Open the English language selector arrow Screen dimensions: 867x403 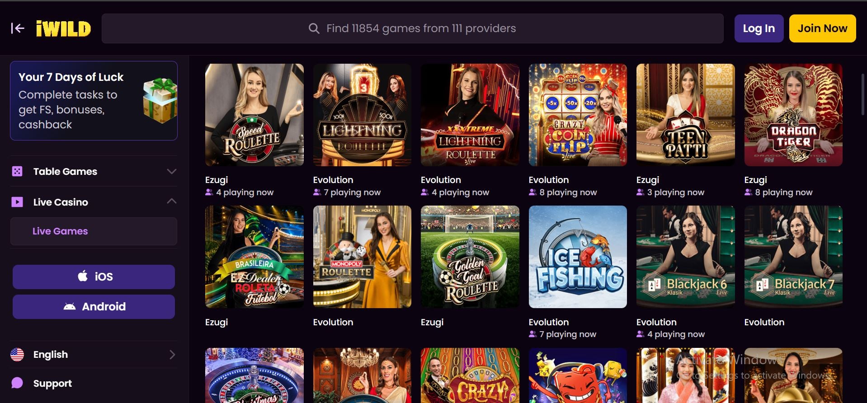point(172,355)
